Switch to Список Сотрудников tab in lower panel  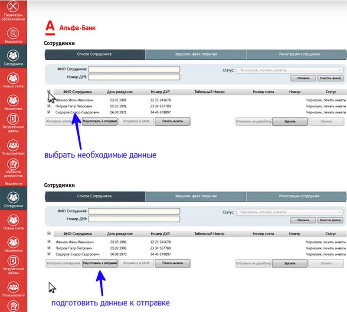click(95, 196)
